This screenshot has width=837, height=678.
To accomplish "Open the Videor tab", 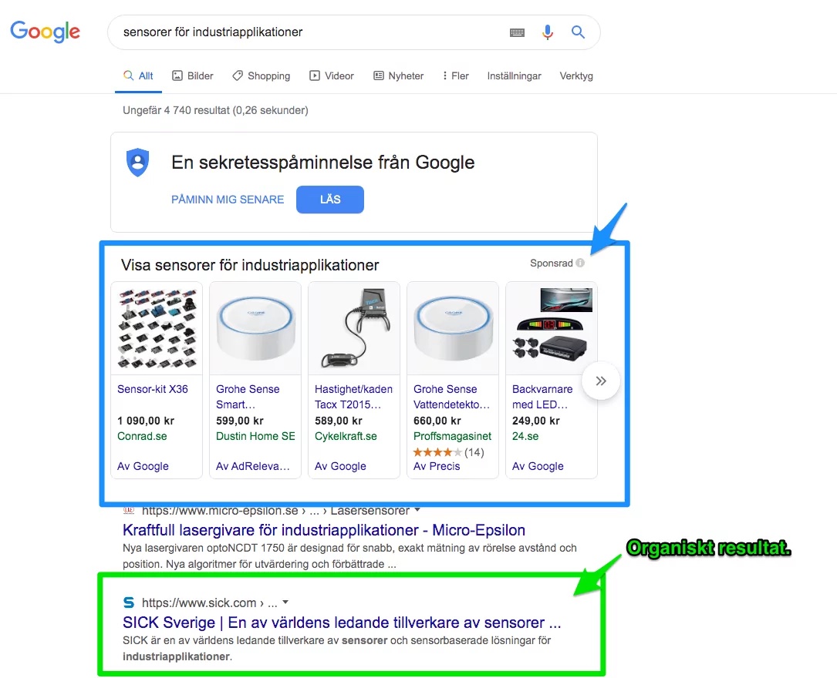I will click(x=332, y=76).
